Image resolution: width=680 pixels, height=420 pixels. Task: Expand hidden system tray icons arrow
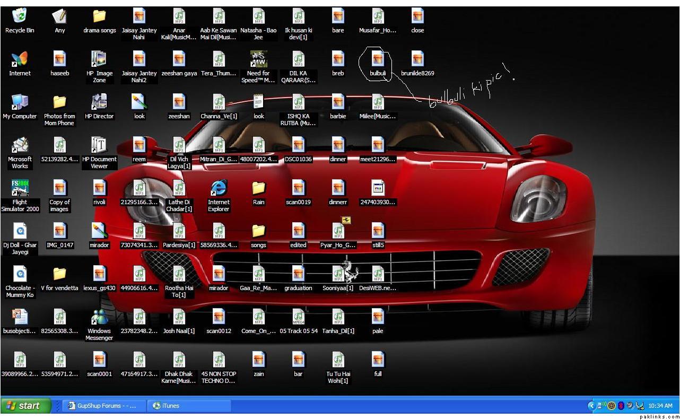point(591,406)
